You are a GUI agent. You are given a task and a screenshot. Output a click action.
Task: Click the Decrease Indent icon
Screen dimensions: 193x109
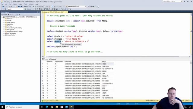click(65, 9)
